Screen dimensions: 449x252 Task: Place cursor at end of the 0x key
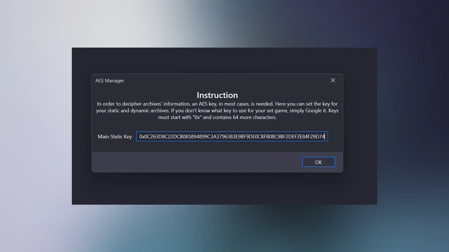pos(324,136)
